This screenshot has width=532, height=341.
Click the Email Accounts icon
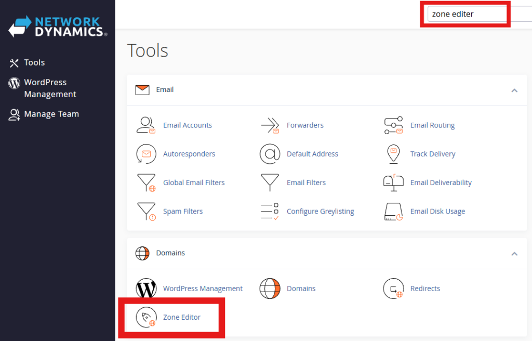[x=145, y=125]
